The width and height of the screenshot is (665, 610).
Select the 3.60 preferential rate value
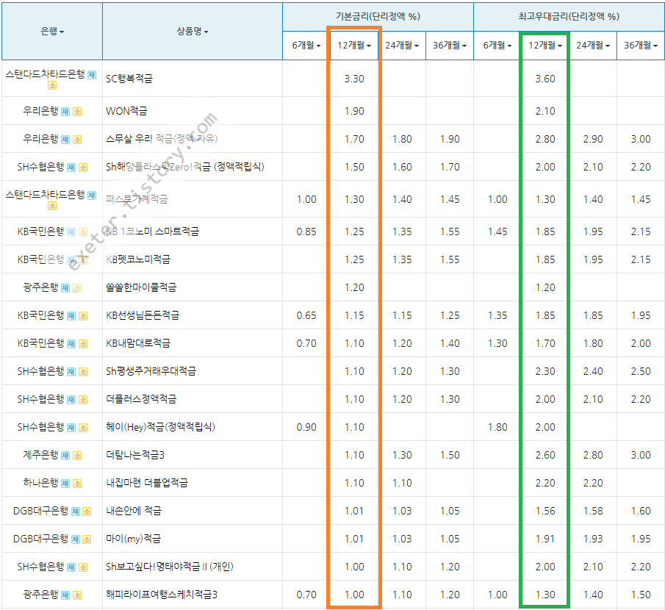click(545, 79)
